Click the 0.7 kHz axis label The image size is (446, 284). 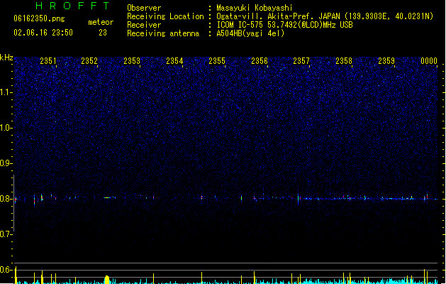pos(6,234)
